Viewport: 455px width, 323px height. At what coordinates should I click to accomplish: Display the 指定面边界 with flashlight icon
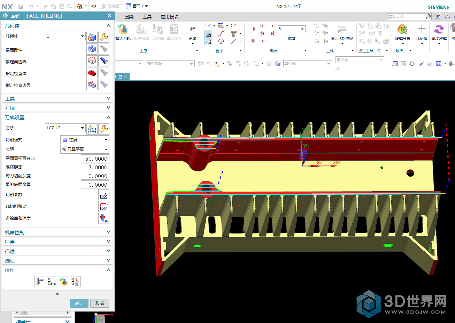(104, 61)
